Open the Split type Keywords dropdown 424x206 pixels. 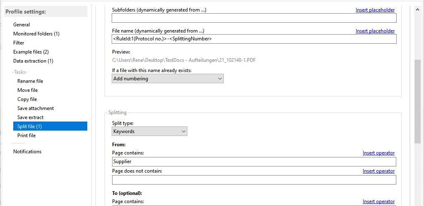click(149, 131)
